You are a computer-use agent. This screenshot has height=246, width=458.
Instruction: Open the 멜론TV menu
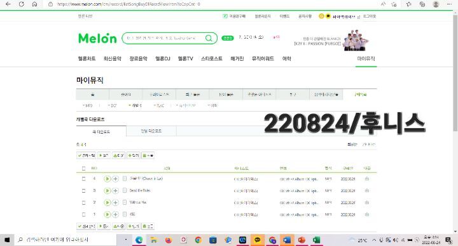(x=186, y=58)
